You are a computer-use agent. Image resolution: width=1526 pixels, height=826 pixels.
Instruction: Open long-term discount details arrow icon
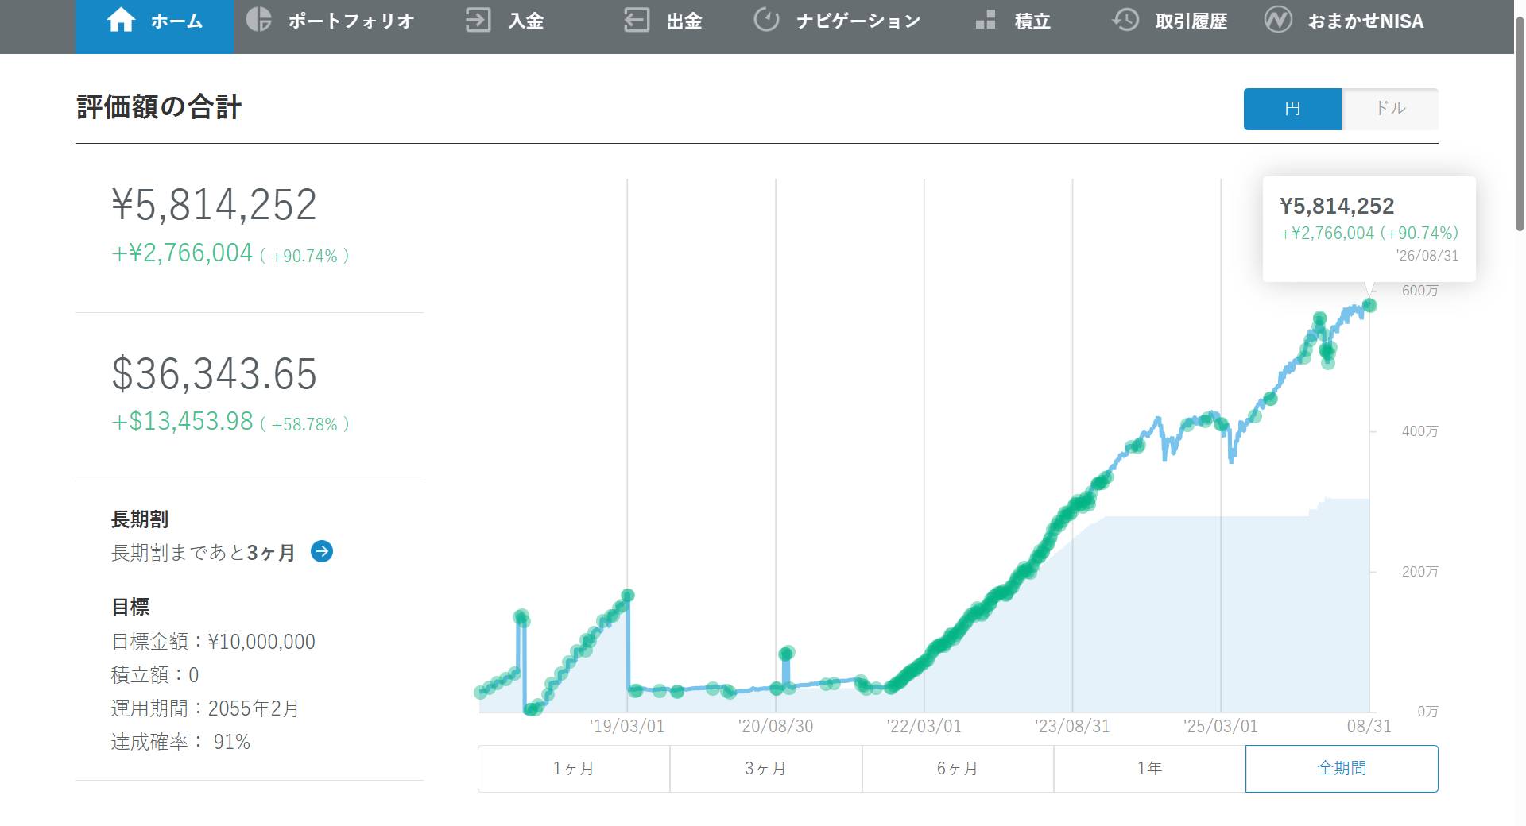point(322,551)
